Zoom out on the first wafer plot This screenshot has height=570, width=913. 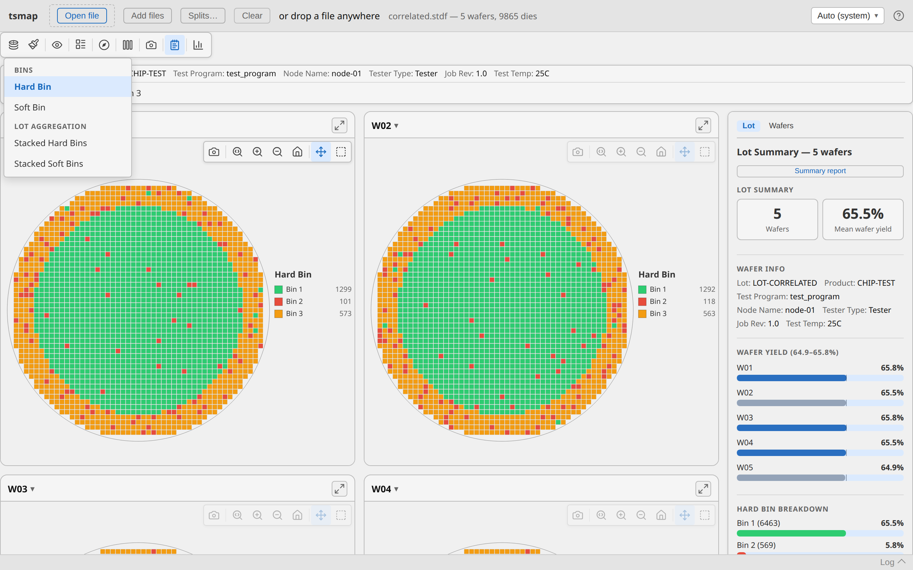coord(277,152)
